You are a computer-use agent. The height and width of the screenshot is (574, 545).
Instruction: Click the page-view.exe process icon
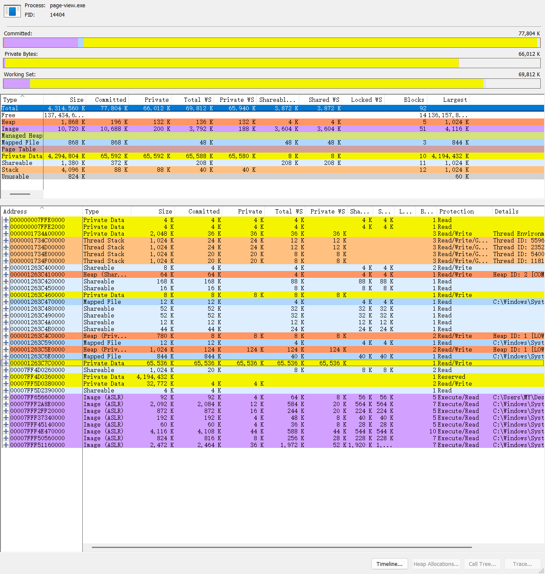12,11
